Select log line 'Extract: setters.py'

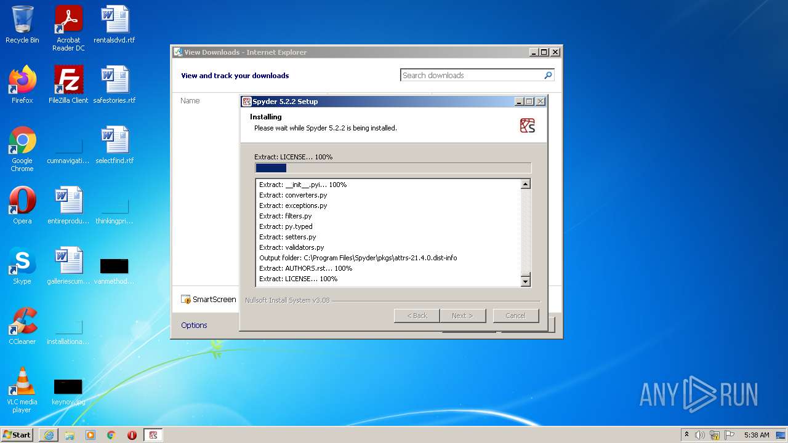pyautogui.click(x=287, y=237)
